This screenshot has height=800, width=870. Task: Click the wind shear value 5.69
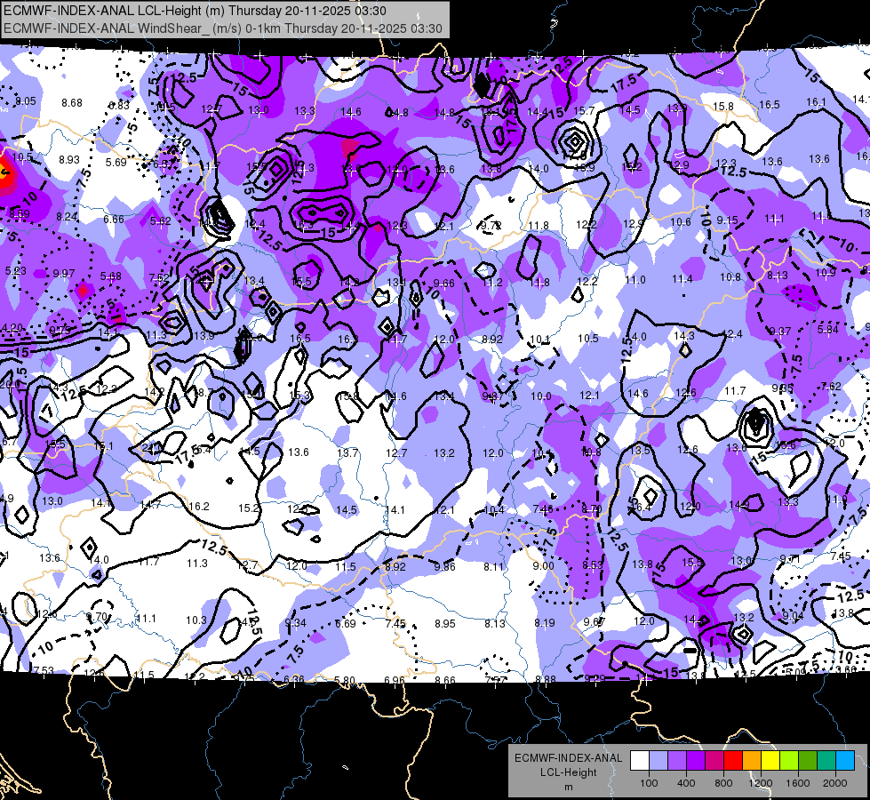[x=116, y=162]
